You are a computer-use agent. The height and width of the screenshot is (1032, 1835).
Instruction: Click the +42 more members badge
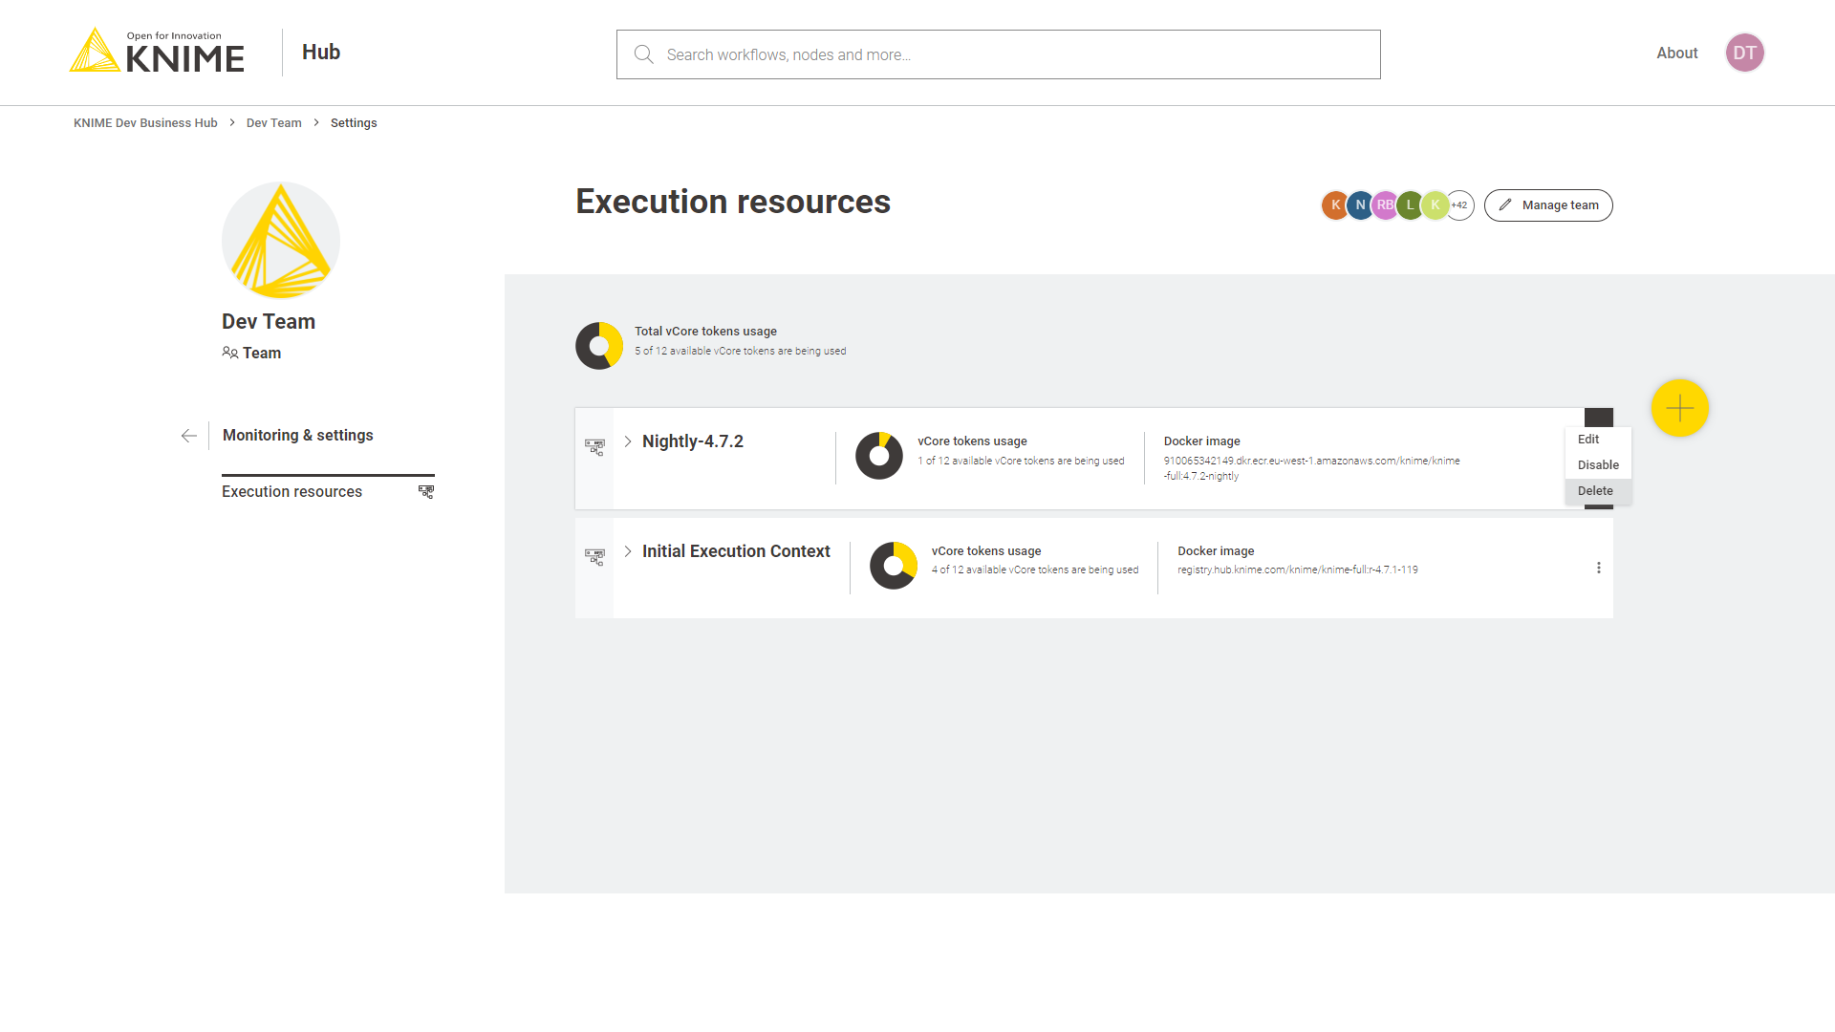(x=1459, y=204)
